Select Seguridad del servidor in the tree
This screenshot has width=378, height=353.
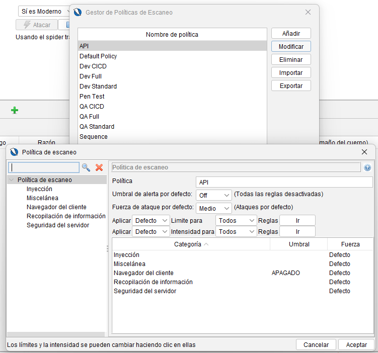(57, 225)
